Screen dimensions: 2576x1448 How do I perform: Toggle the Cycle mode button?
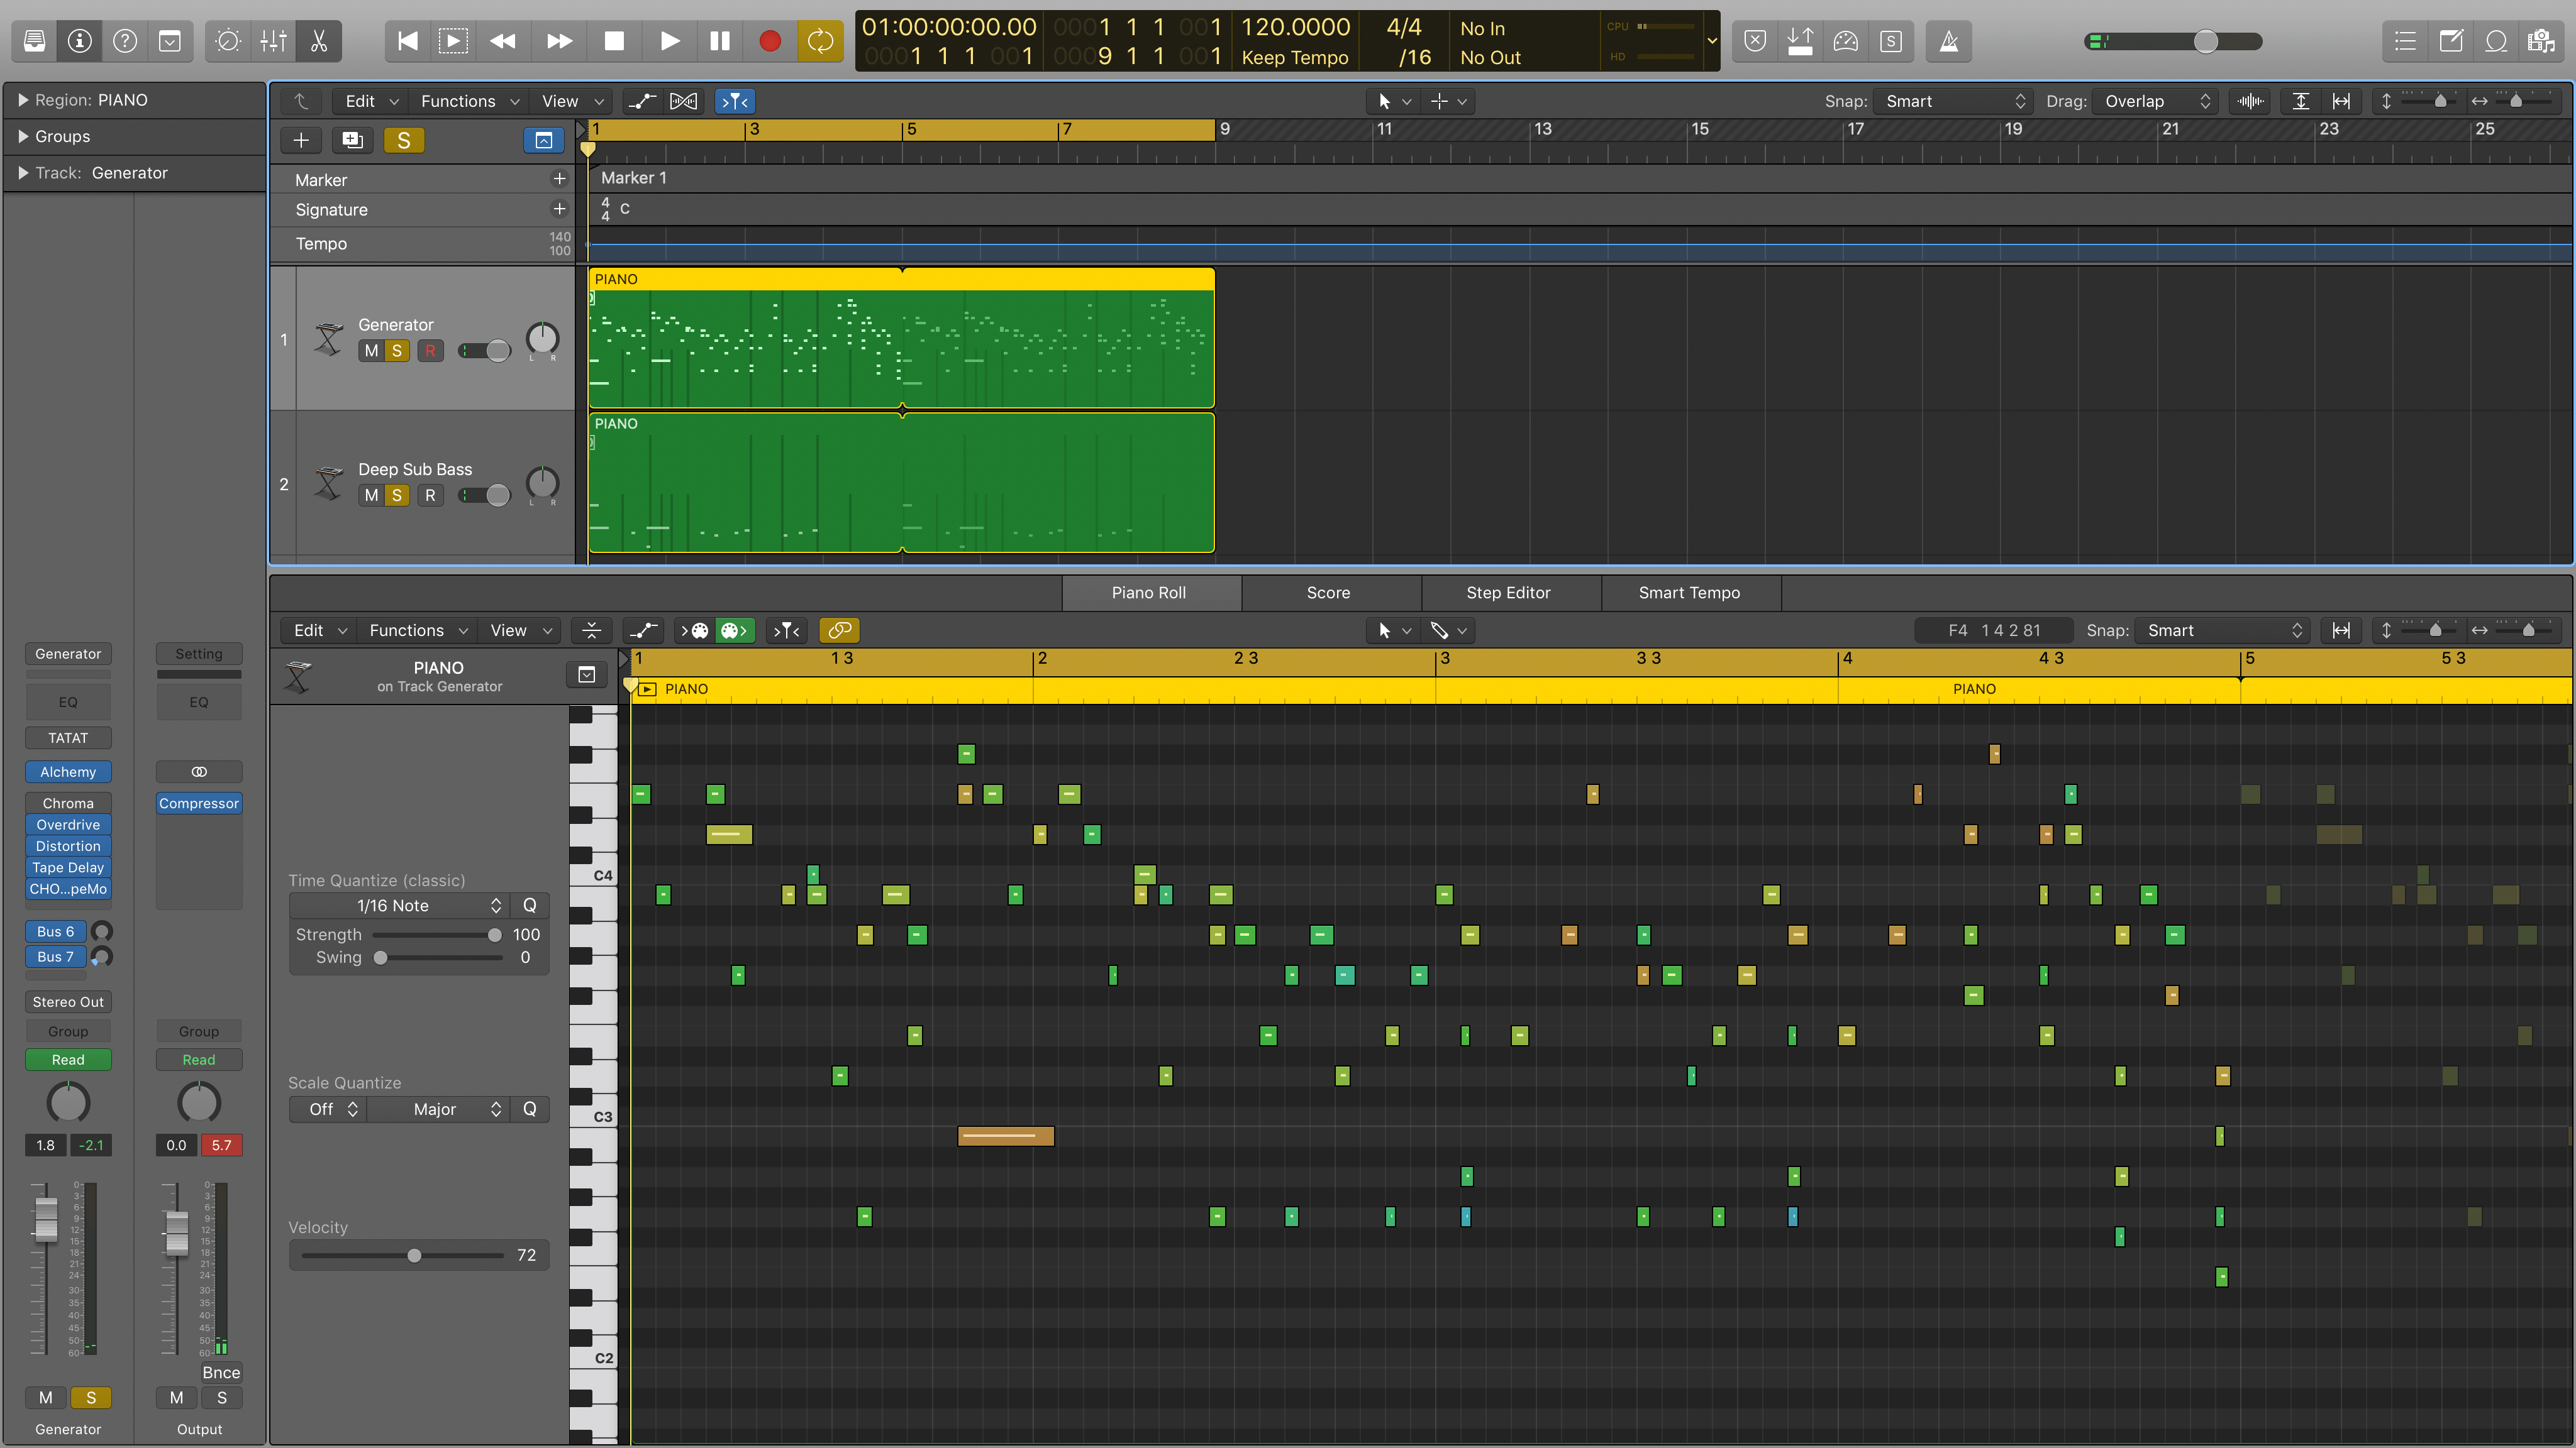(820, 41)
